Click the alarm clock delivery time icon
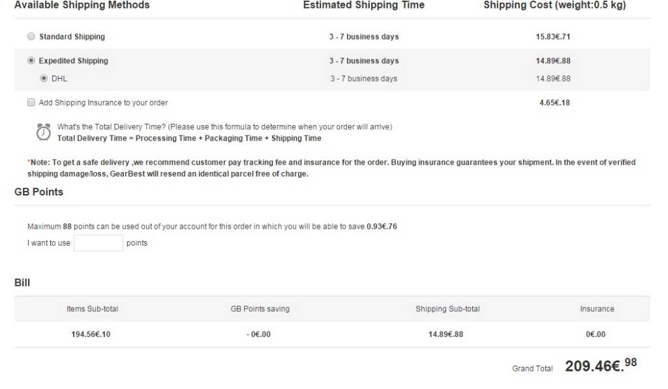Screen dimensions: 668x389 (x=43, y=132)
